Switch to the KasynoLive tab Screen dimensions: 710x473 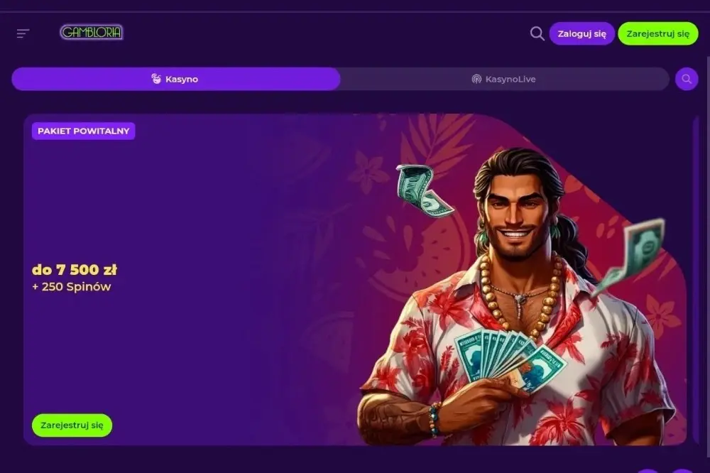504,79
